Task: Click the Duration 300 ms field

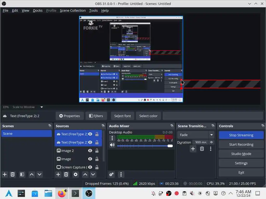Action: 201,142
